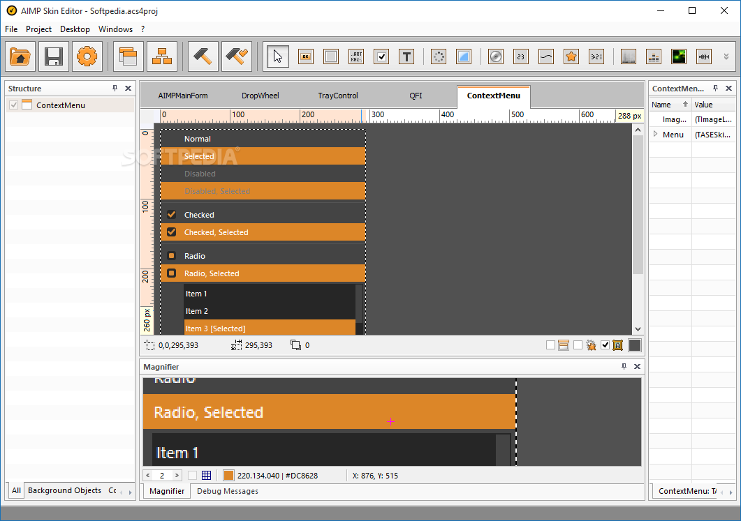Viewport: 741px width, 521px height.
Task: Click the stacked windows toolbar icon
Action: (x=128, y=57)
